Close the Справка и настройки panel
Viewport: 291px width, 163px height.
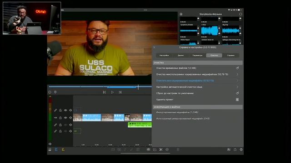coord(154,48)
